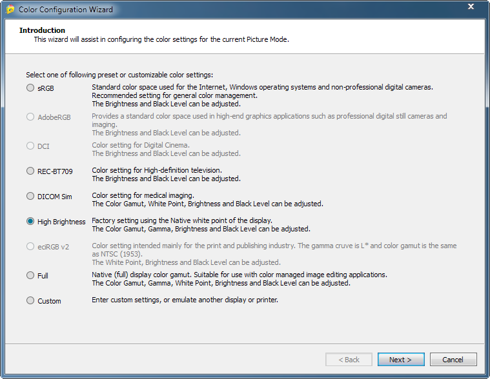Select the DICOM Sim option
The height and width of the screenshot is (379, 490).
[30, 196]
